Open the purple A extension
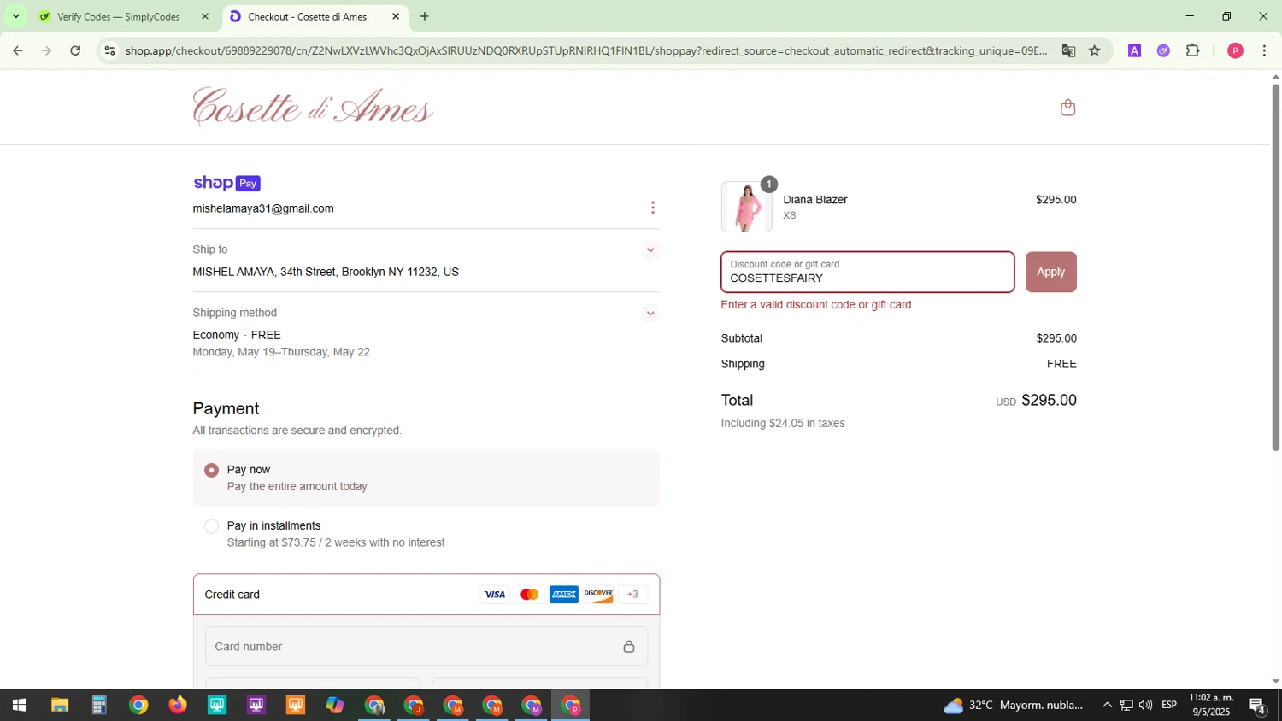The image size is (1282, 721). 1134,50
